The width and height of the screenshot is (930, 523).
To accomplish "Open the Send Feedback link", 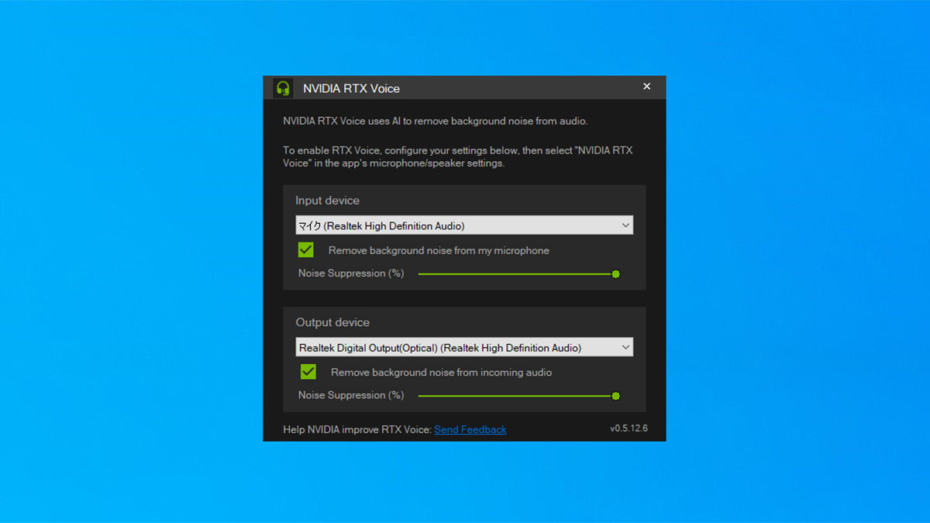I will point(470,429).
